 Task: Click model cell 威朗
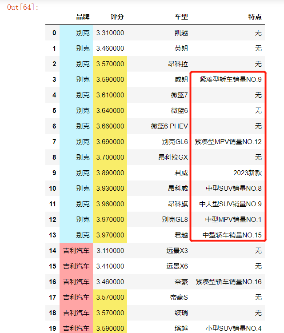coord(181,80)
